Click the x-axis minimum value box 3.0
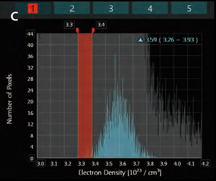The image size is (216, 181). pyautogui.click(x=40, y=164)
